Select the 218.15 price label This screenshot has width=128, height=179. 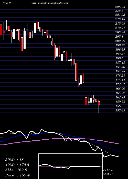point(120,19)
